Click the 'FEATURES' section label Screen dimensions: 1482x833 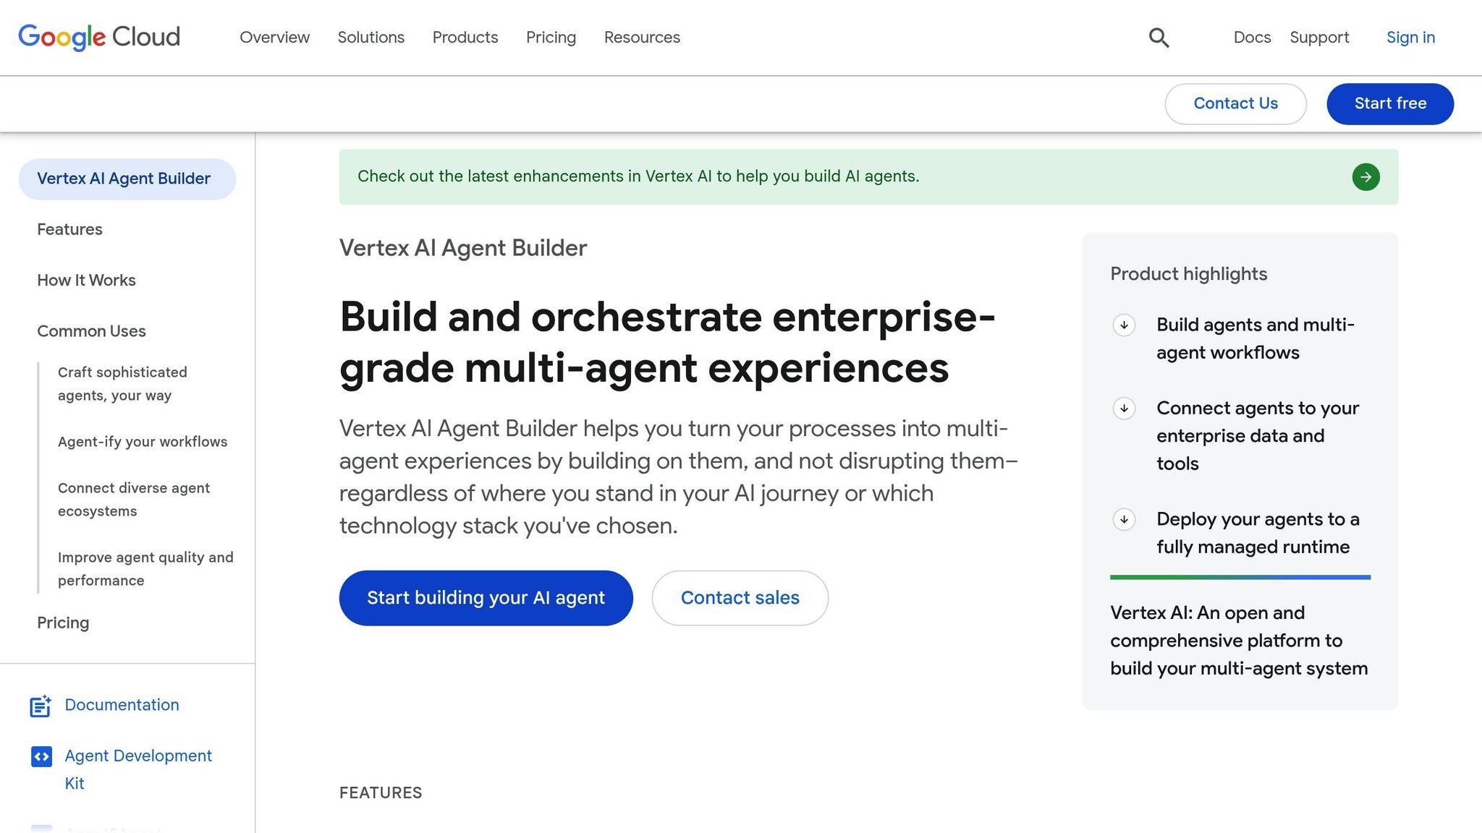coord(381,793)
